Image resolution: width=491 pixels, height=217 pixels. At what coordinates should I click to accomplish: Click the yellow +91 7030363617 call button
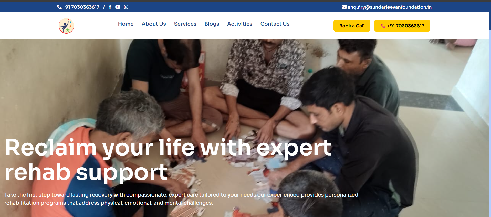[402, 26]
